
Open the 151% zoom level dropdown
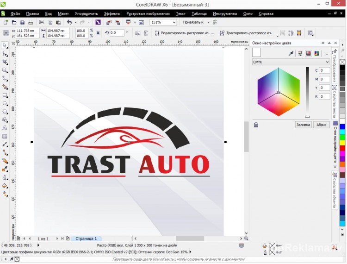[174, 22]
